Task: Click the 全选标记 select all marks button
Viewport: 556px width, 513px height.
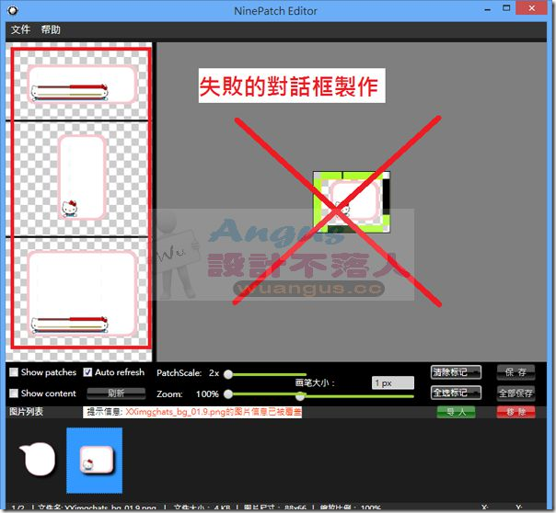Action: pyautogui.click(x=456, y=393)
